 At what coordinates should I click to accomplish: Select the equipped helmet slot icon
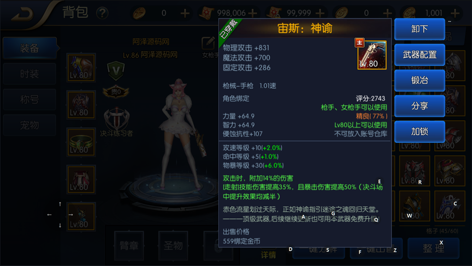click(x=81, y=105)
